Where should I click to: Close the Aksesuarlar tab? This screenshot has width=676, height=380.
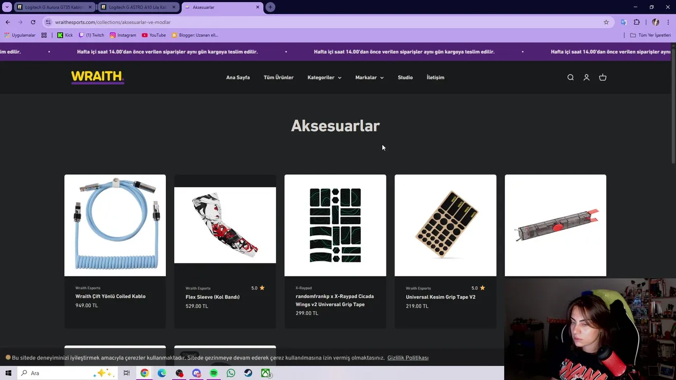coord(258,7)
